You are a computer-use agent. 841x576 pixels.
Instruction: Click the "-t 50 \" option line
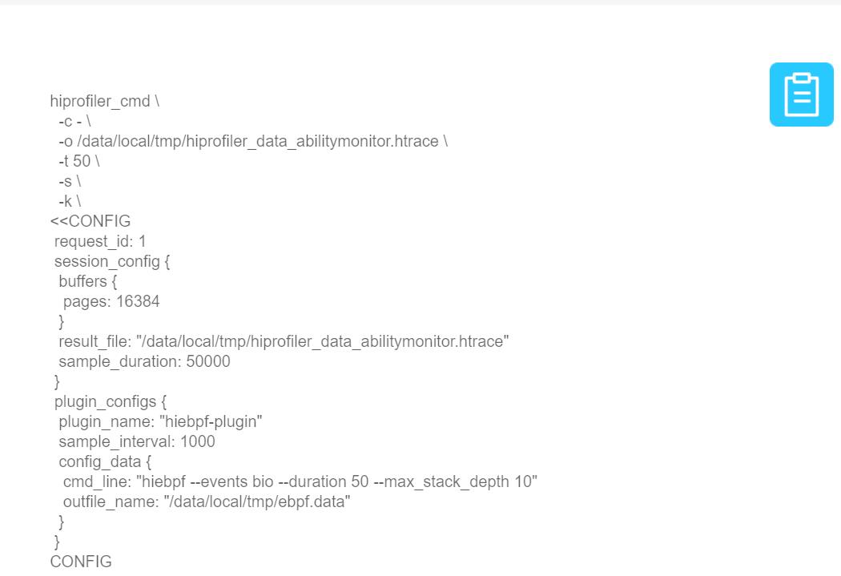pos(78,162)
